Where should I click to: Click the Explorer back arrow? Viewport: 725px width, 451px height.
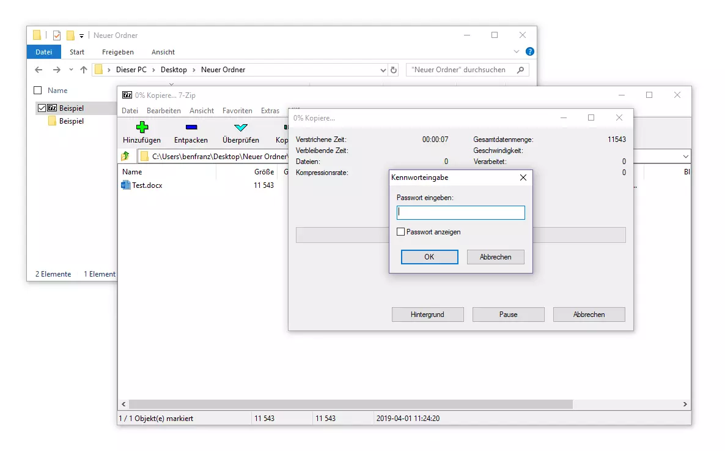pos(39,70)
